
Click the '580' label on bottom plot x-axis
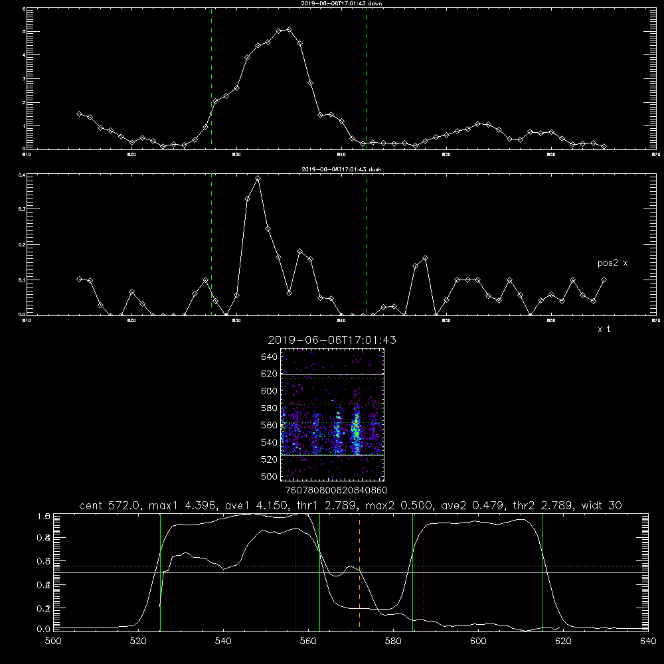[393, 641]
